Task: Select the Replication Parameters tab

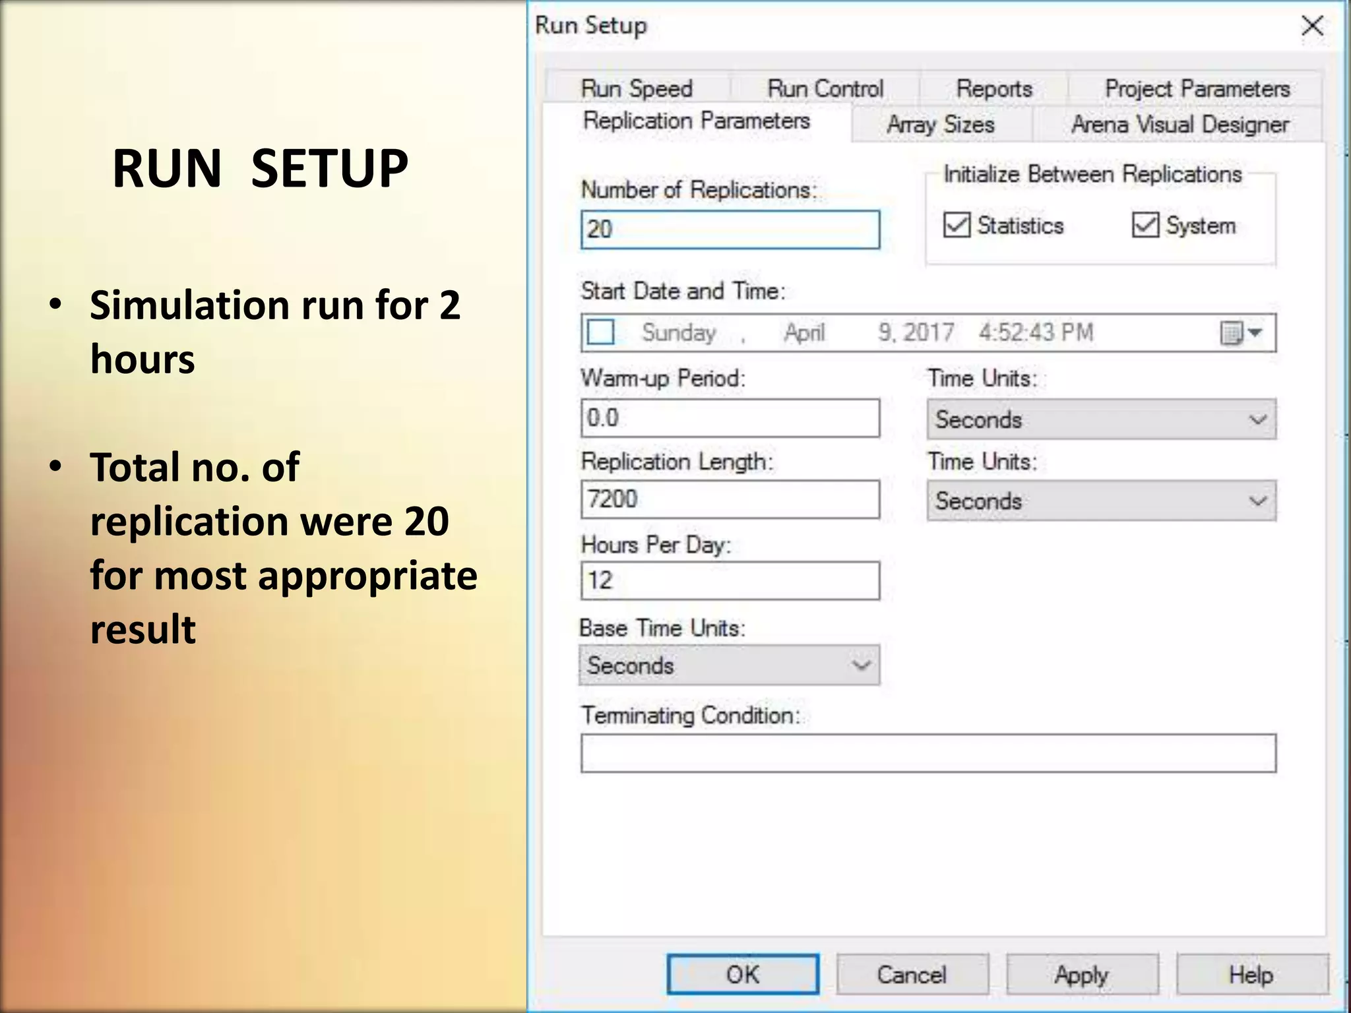Action: click(697, 121)
